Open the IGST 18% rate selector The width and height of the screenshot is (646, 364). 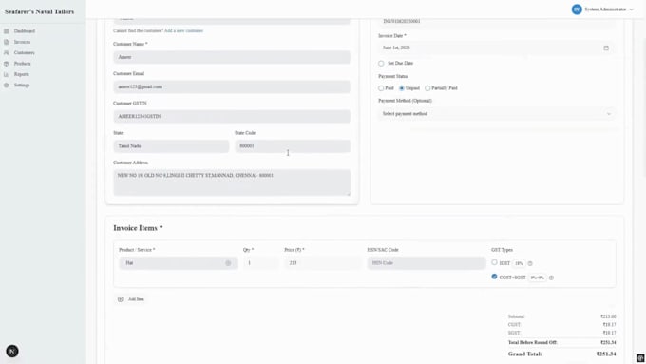[x=519, y=263]
